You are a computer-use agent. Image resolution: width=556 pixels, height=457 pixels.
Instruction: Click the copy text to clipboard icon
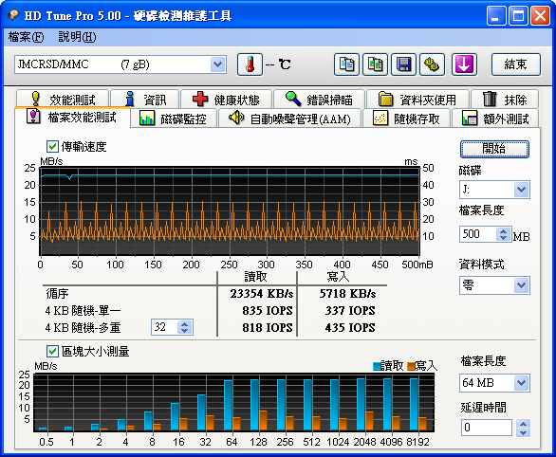346,64
